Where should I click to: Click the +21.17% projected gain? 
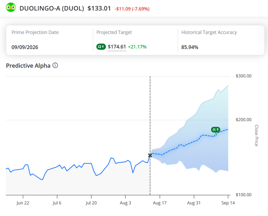point(137,47)
